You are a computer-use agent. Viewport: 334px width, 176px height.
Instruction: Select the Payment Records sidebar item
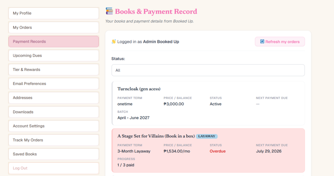pyautogui.click(x=54, y=41)
